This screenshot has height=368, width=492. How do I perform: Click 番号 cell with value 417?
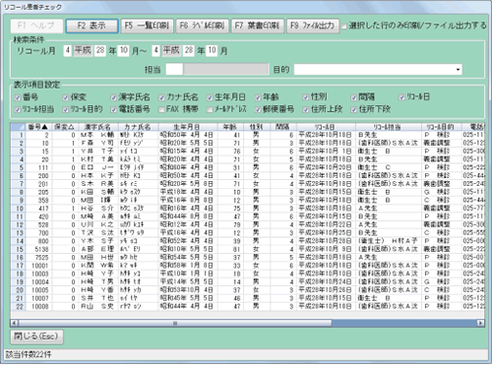[x=38, y=209]
